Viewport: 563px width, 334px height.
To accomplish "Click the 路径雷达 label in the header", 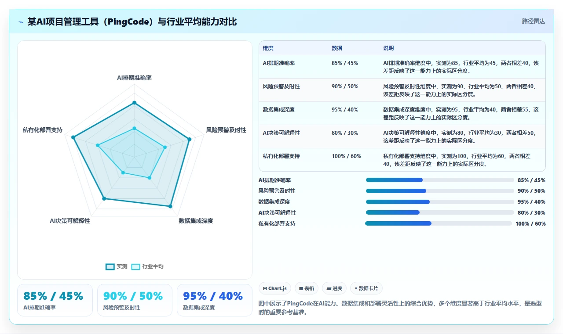I will [x=533, y=21].
